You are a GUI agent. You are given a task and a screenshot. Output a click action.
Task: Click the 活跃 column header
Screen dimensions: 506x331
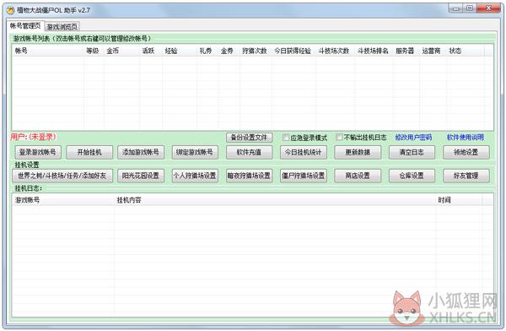(x=151, y=51)
